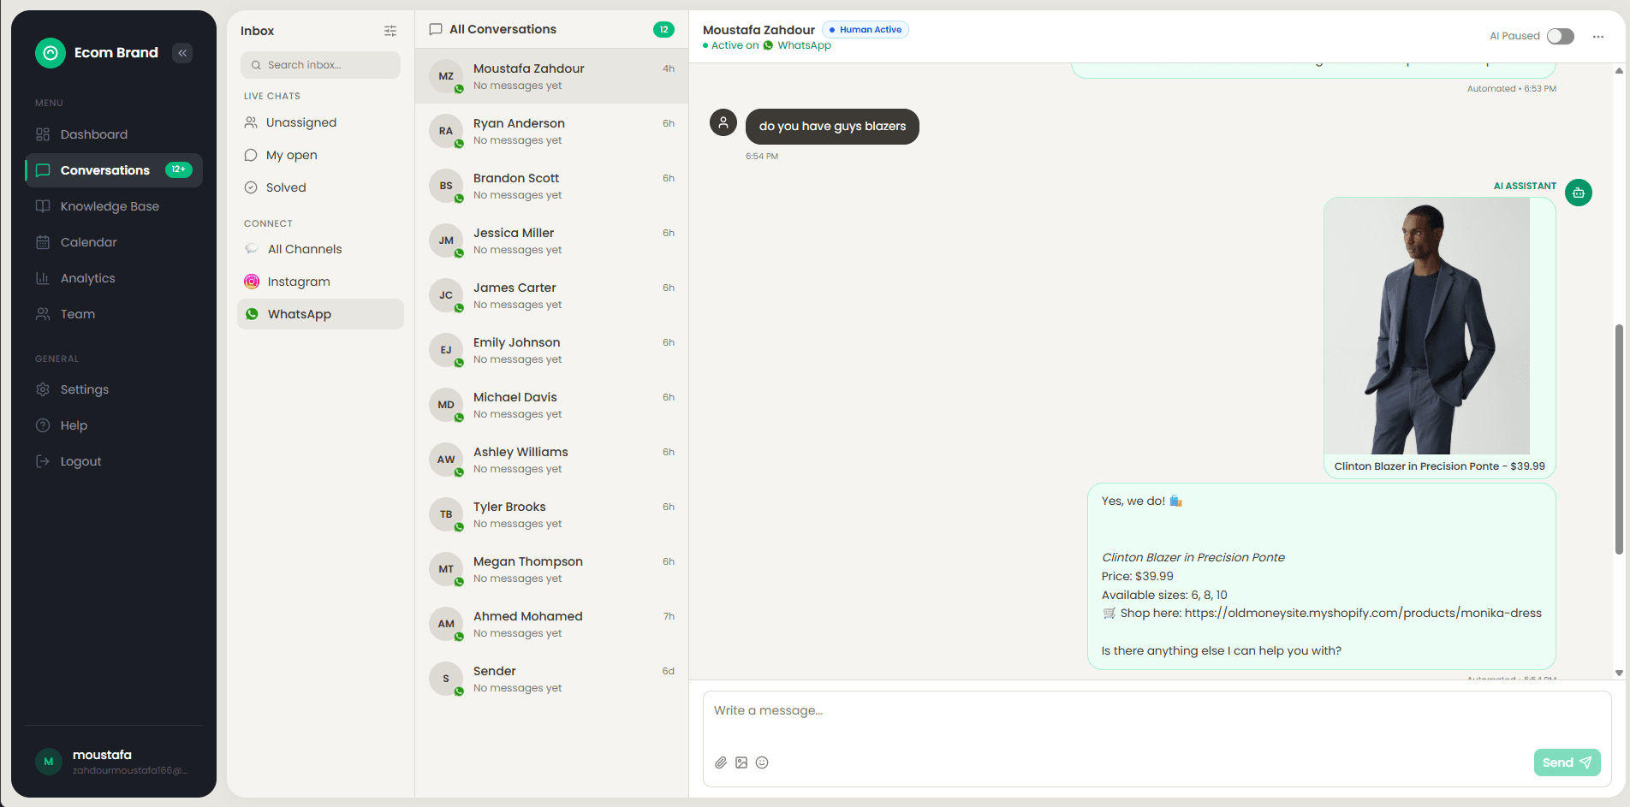Open the inbox filter settings icon
Viewport: 1630px width, 807px height.
coord(390,31)
